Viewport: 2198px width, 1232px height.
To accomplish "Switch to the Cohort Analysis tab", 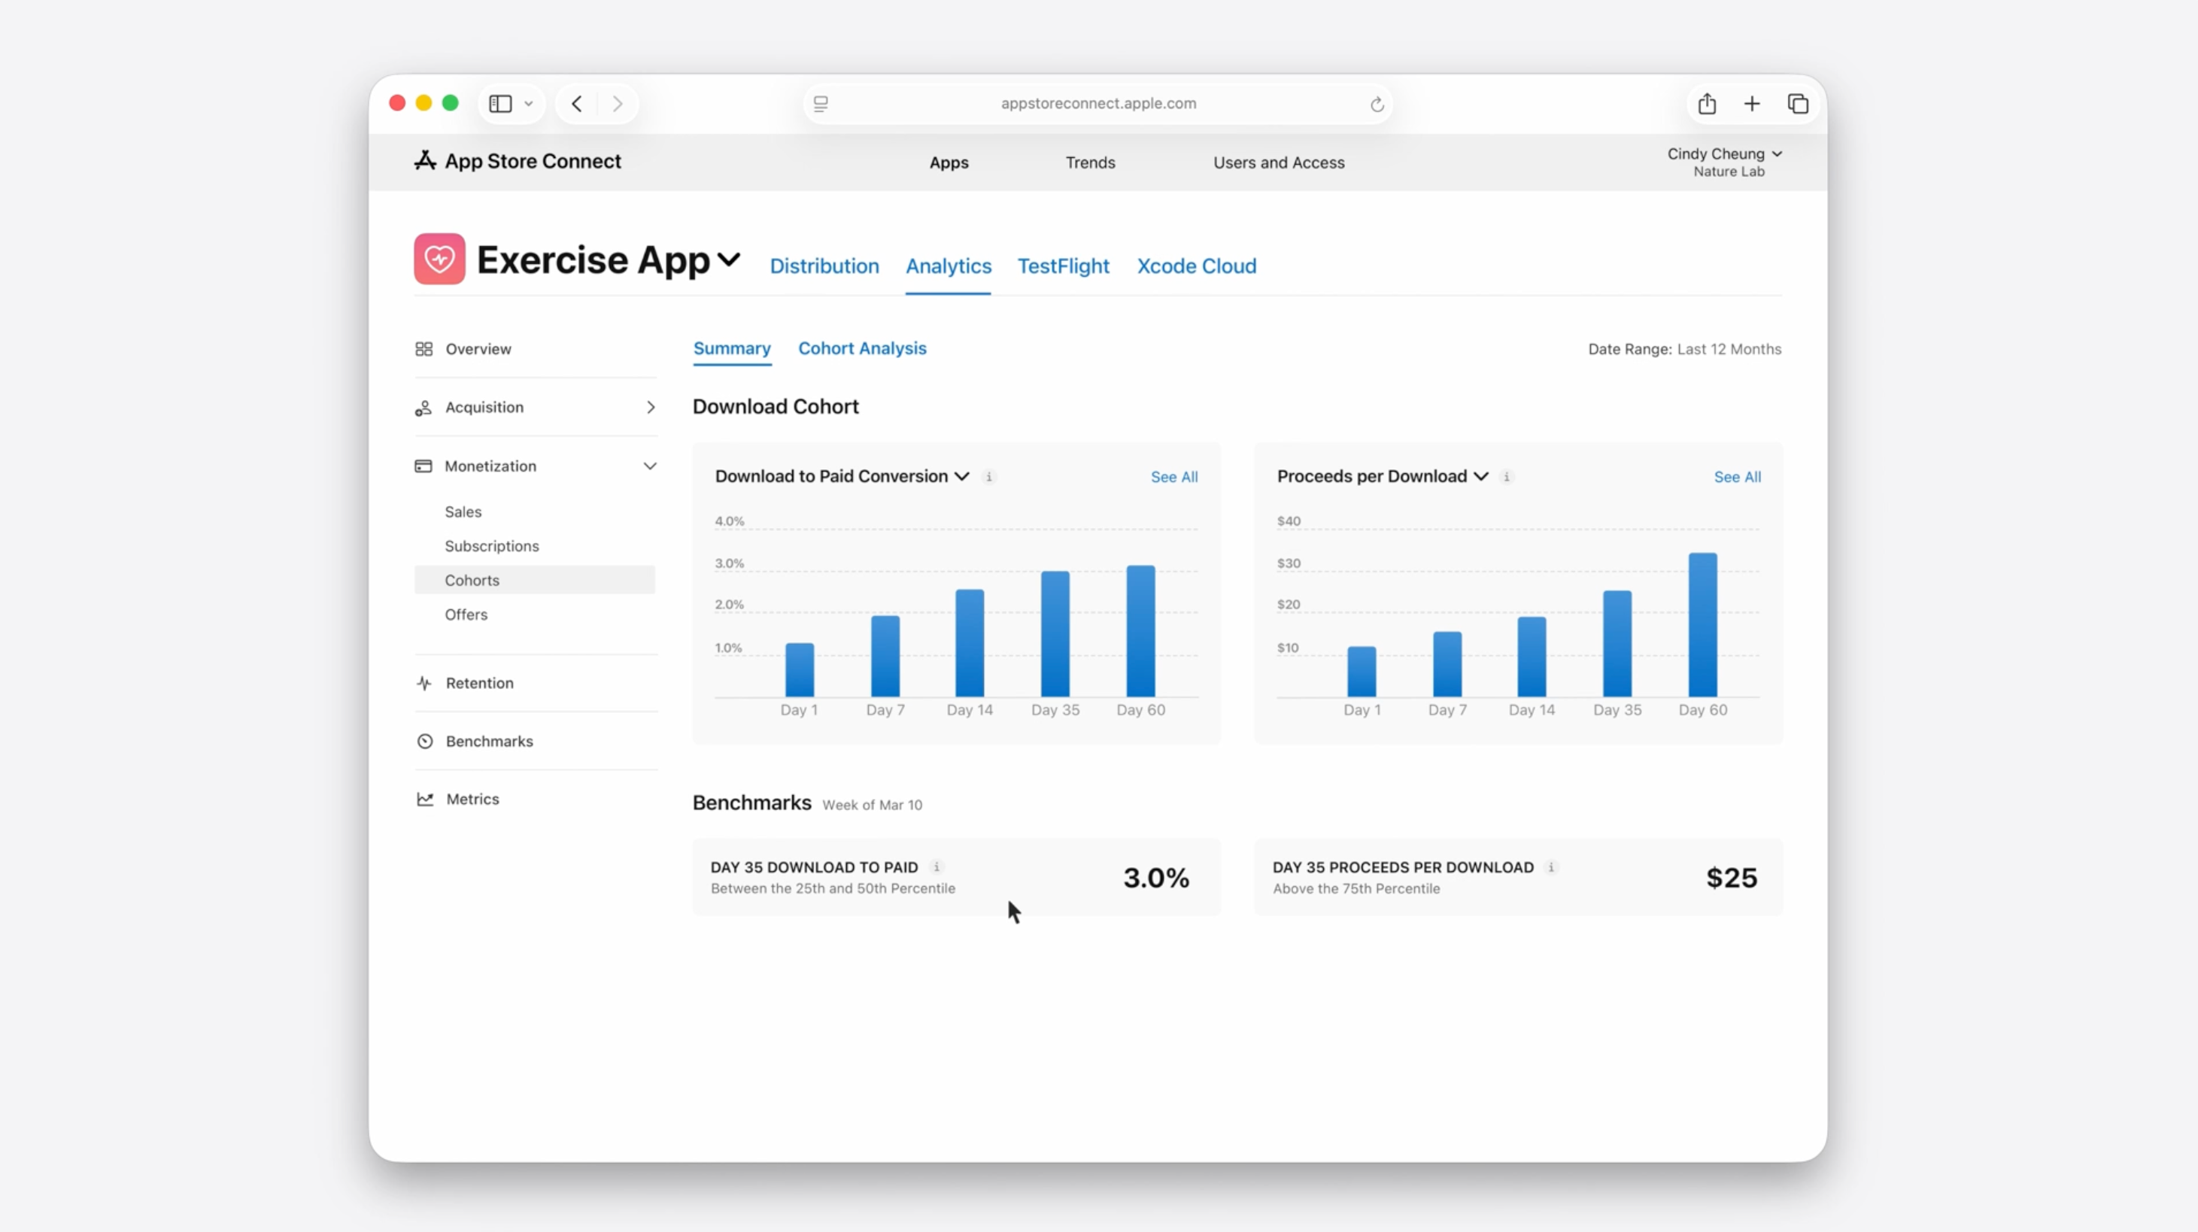I will click(862, 348).
